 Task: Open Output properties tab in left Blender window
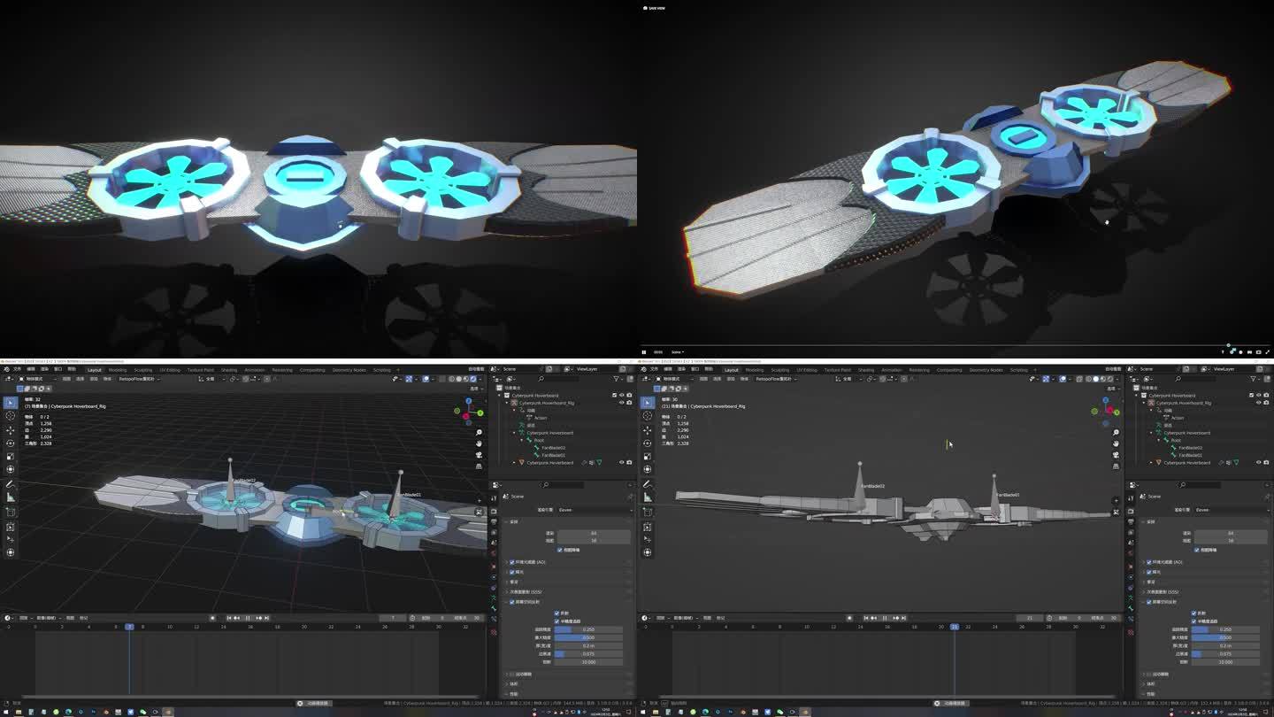tap(494, 521)
